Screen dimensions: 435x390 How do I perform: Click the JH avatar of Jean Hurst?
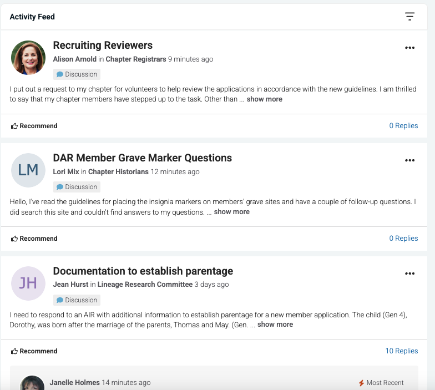click(28, 283)
